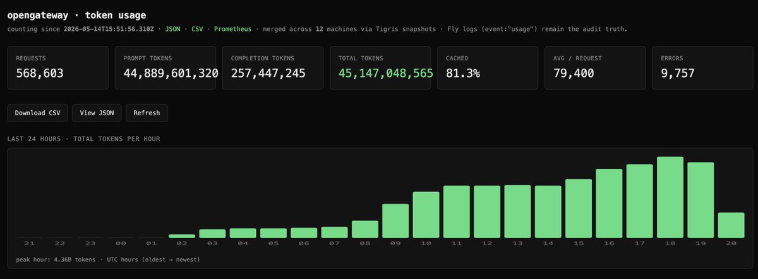Select the hour 17 bar in chart
This screenshot has height=279, width=758.
coord(640,202)
